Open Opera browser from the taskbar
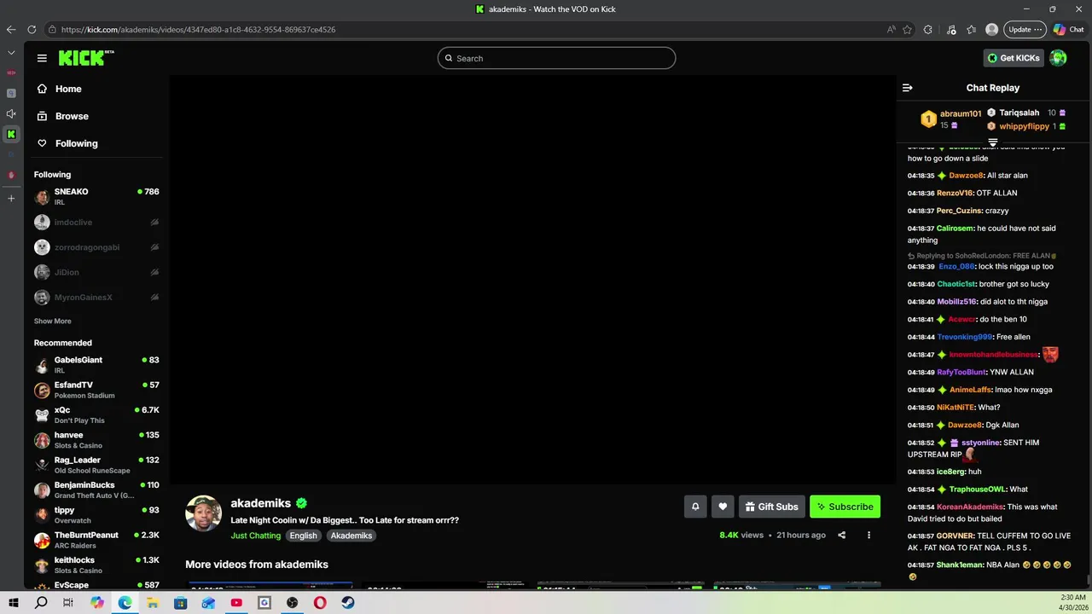Viewport: 1092px width, 614px height. (320, 603)
